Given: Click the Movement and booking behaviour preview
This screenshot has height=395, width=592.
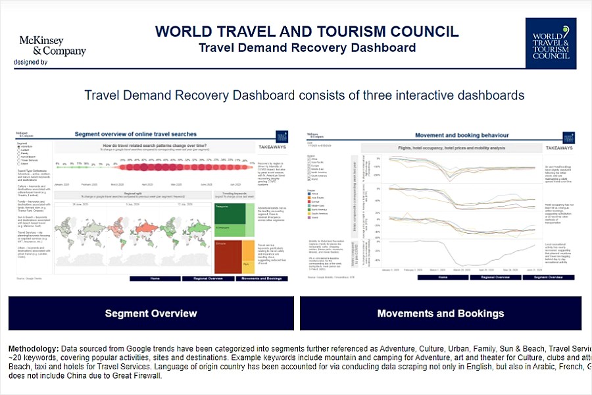Looking at the screenshot, I should pyautogui.click(x=441, y=206).
